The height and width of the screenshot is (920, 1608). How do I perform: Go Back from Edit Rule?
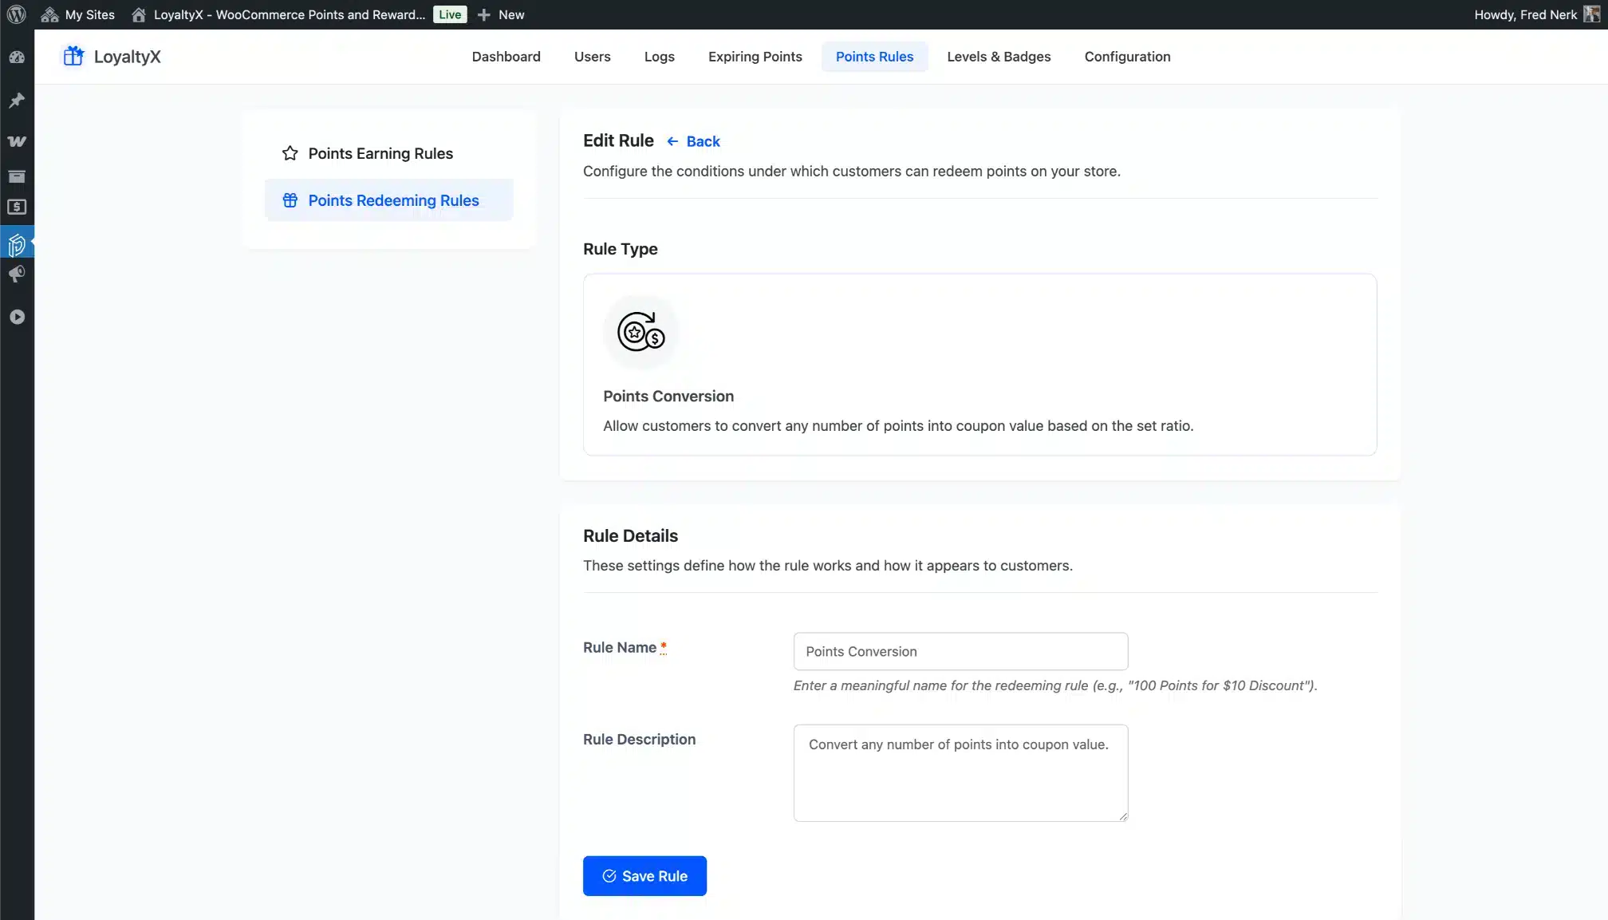[x=693, y=141]
